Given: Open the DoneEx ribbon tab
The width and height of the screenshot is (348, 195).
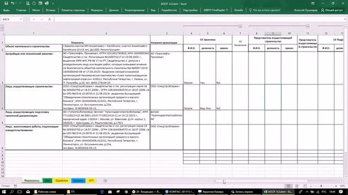Looking at the screenshot, I should [x=239, y=10].
